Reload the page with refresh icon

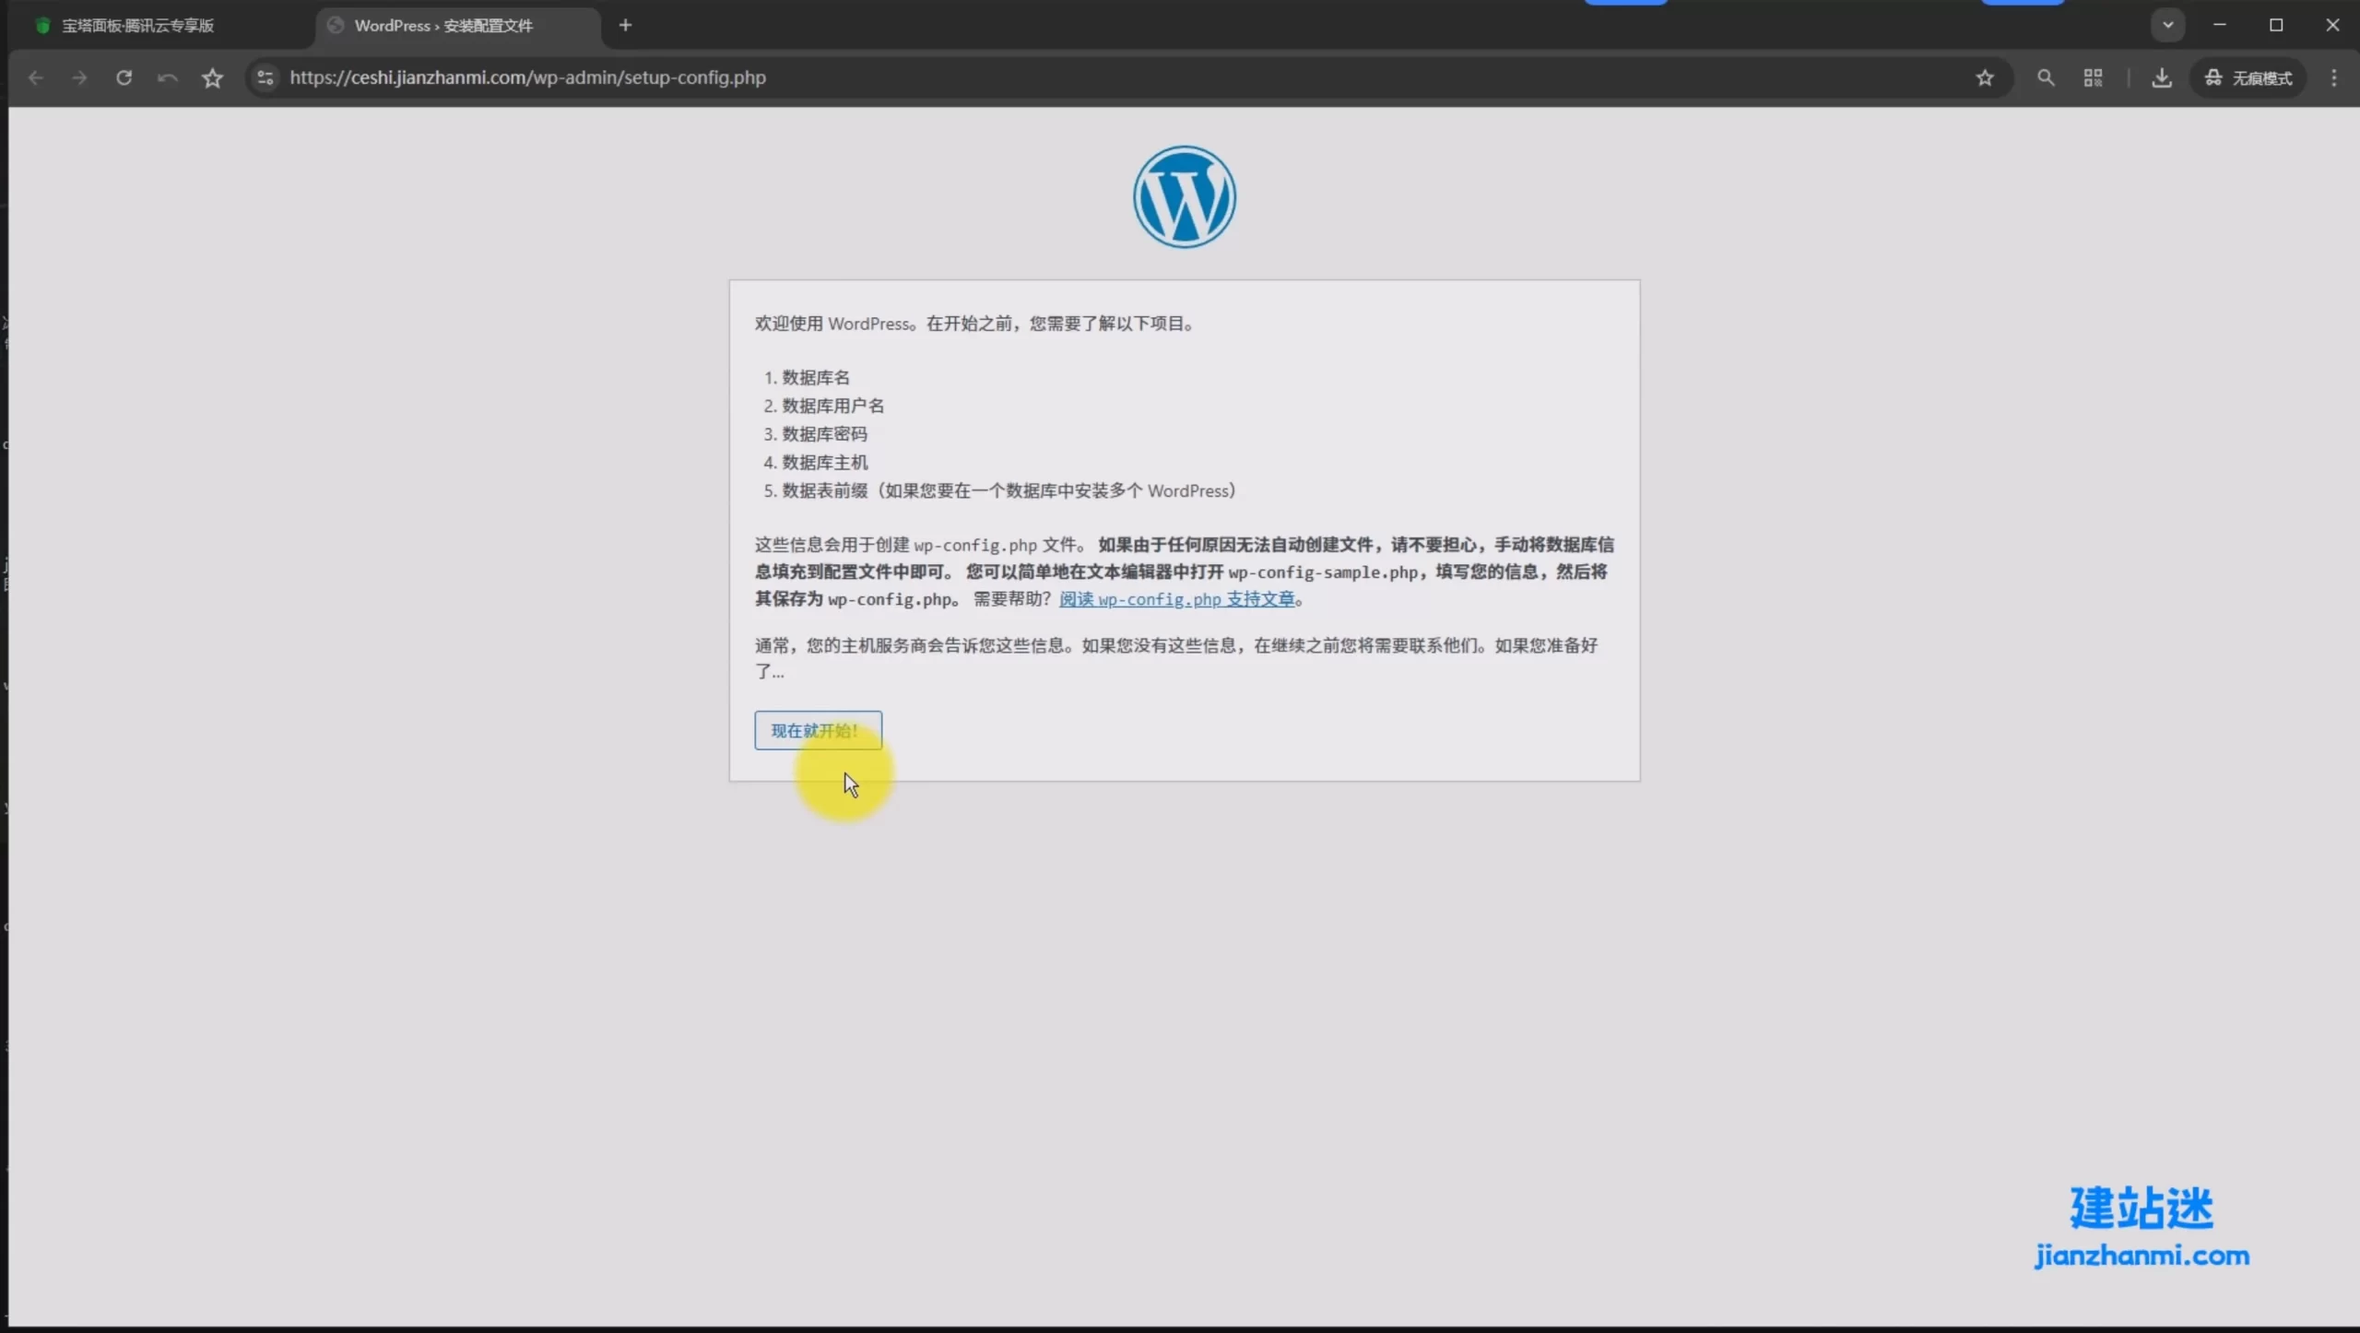click(x=124, y=78)
